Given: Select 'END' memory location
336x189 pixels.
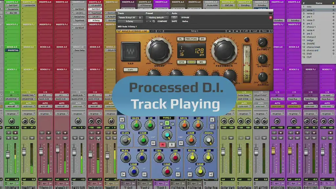Looking at the screenshot, I should [318, 54].
